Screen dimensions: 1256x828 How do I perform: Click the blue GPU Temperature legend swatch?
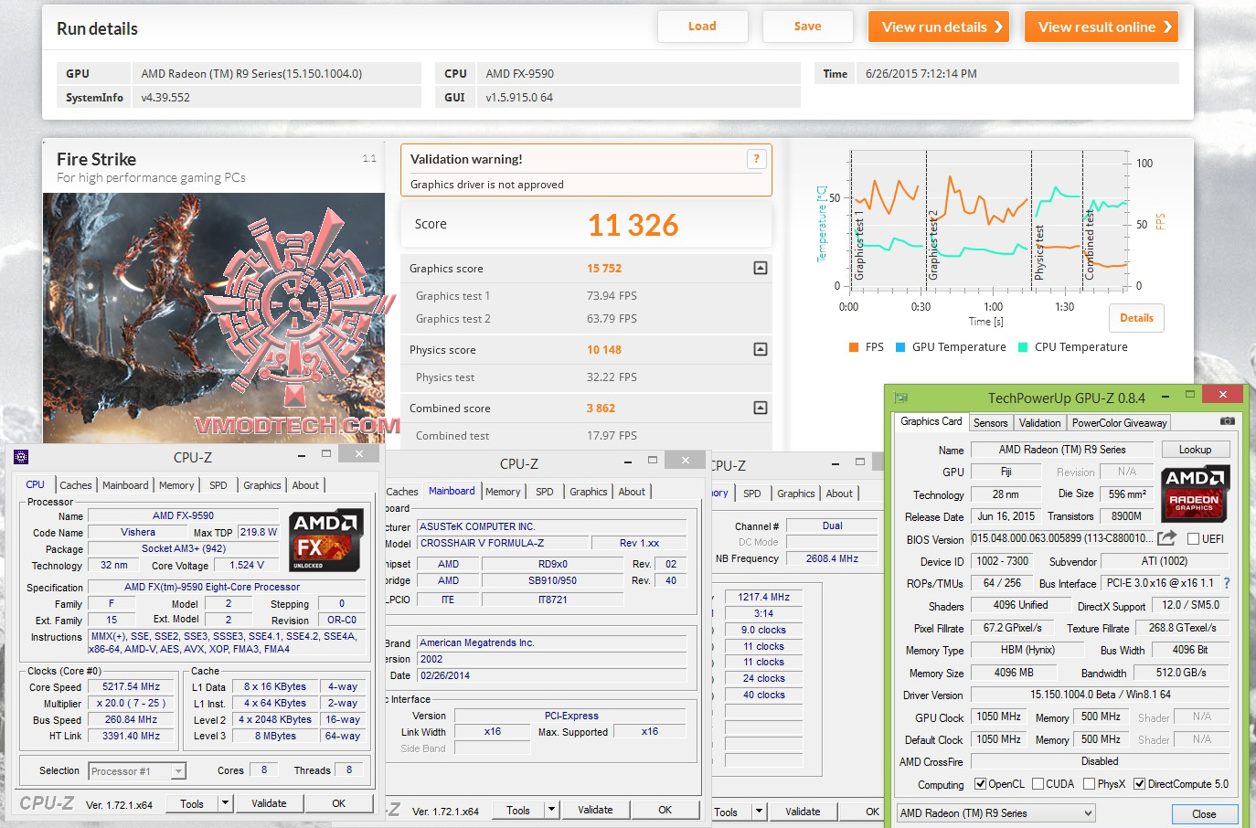coord(900,347)
